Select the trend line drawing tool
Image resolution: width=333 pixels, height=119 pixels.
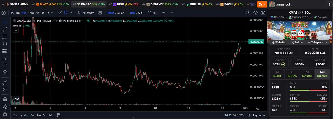point(5,29)
